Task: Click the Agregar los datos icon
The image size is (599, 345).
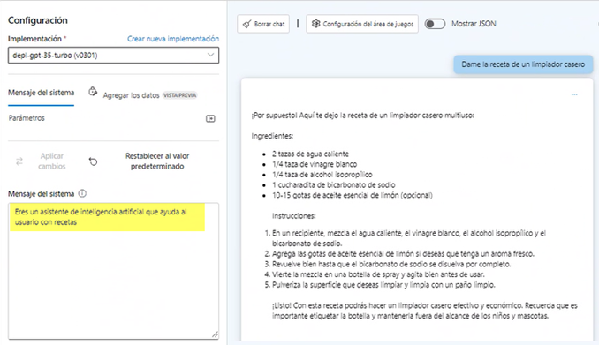Action: (x=93, y=92)
